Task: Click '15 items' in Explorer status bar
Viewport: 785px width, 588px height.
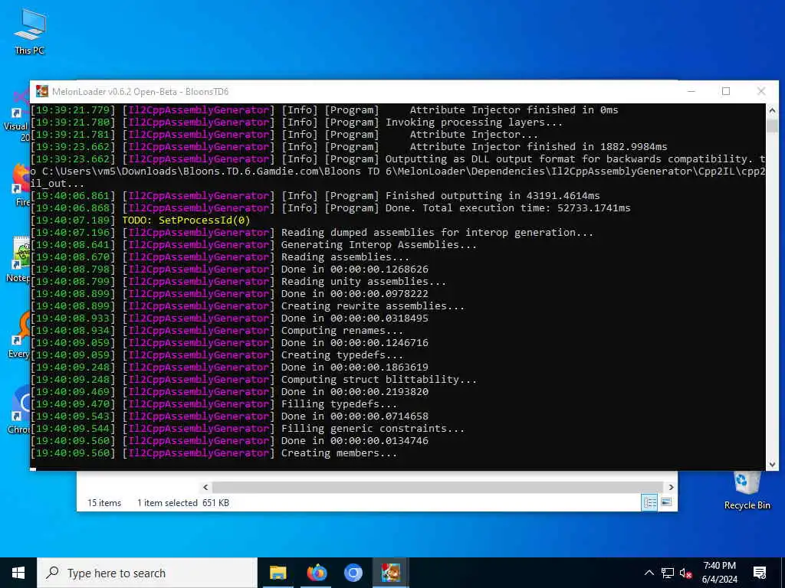Action: click(104, 503)
